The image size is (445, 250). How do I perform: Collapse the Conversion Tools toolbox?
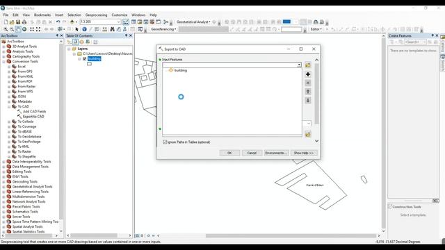click(3, 62)
